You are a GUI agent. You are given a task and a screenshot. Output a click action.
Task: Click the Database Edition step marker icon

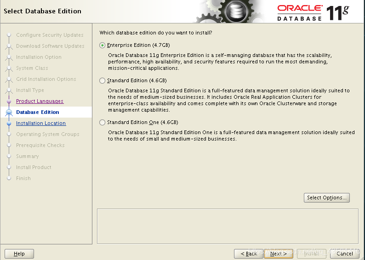tap(9, 113)
